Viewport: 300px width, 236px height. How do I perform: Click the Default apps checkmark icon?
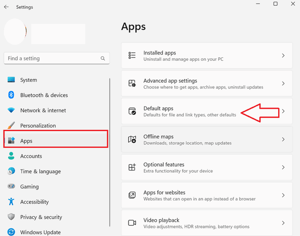point(132,111)
